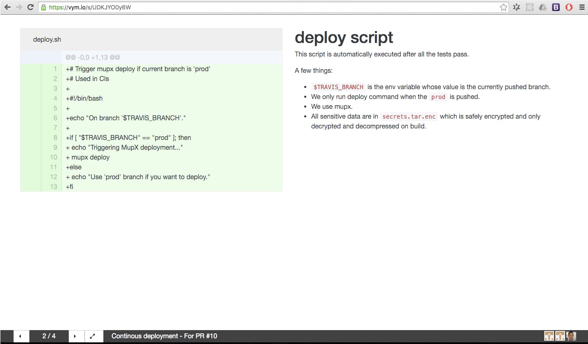Go back using the browser back arrow
Image resolution: width=588 pixels, height=344 pixels.
7,7
